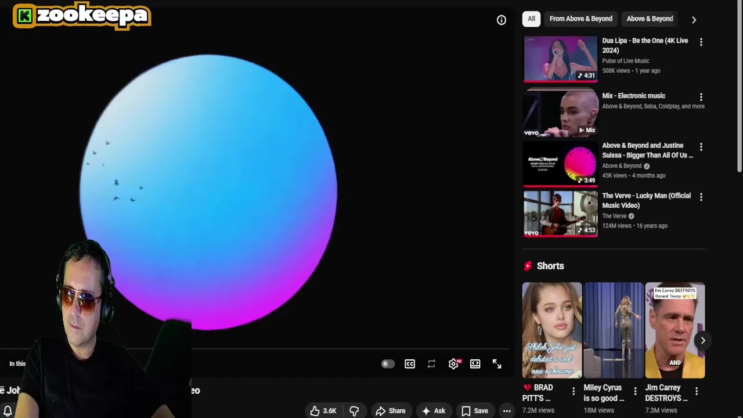Screen dimensions: 743x418
Task: Click the Above & Beyond channel name
Action: click(x=622, y=166)
